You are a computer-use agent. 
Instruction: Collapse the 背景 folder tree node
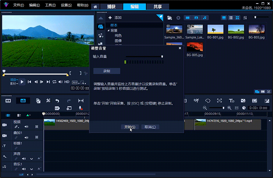click(108, 30)
